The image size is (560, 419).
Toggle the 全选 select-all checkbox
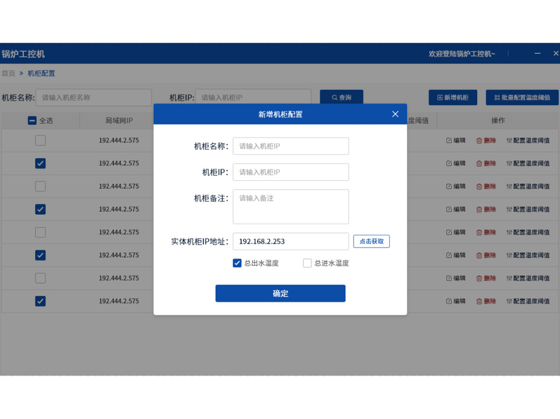32,120
